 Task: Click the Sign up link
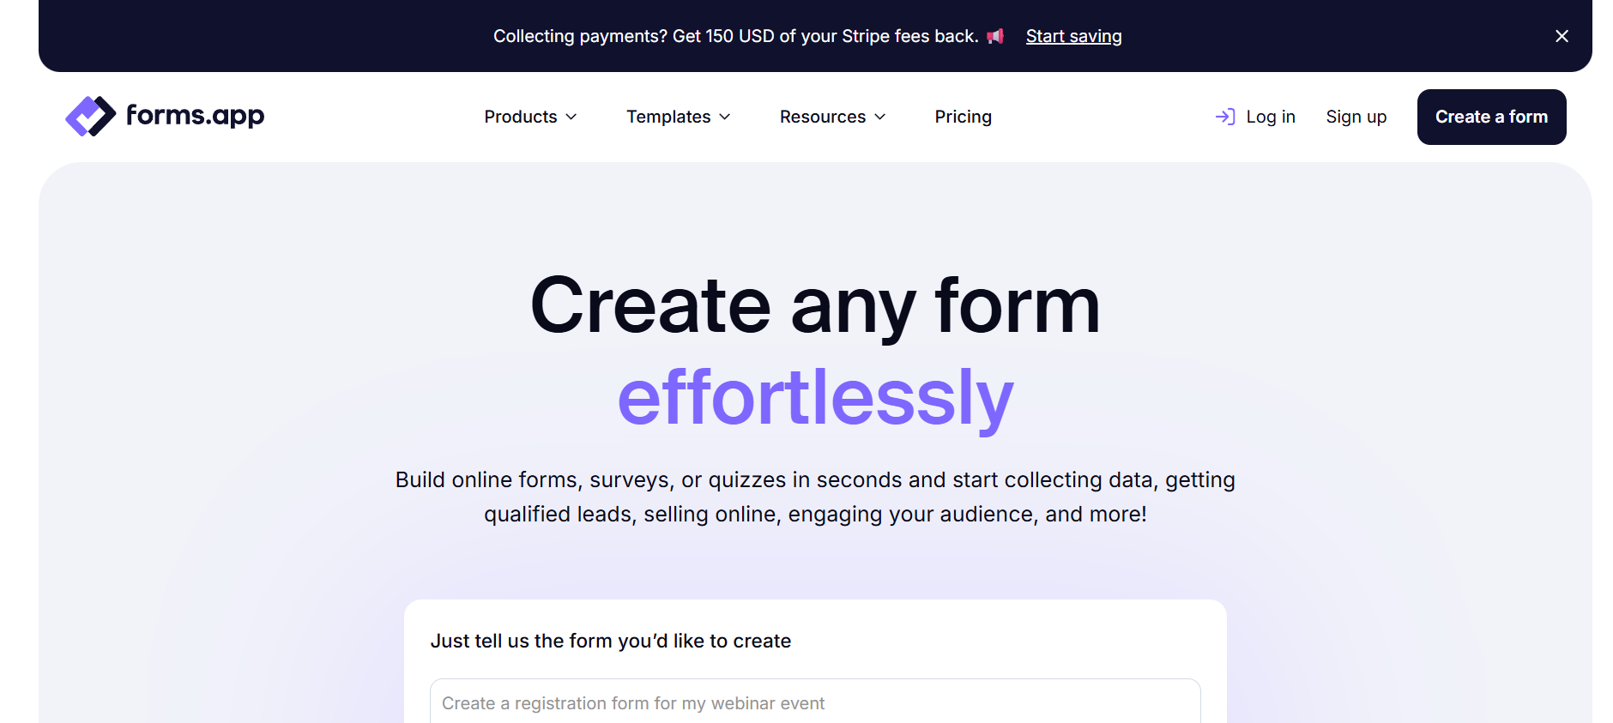click(x=1356, y=117)
